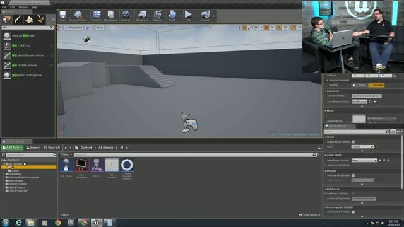
Task: Toggle Override World Gravity checkbox
Action: (353, 175)
